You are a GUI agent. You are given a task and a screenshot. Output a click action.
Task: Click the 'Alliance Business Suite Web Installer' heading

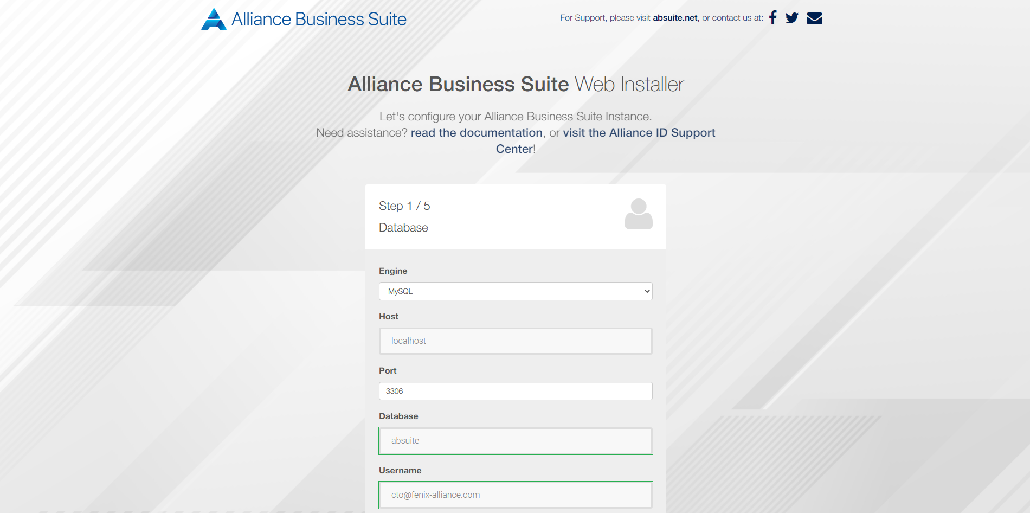tap(515, 84)
